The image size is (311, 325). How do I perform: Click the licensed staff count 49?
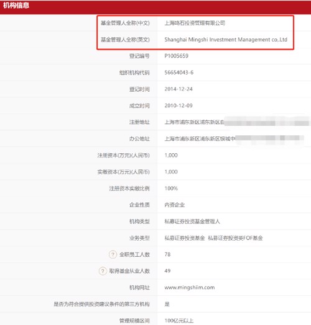[167, 271]
